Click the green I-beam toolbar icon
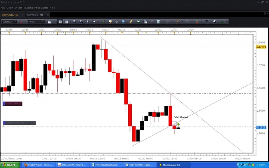The width and height of the screenshot is (269, 168). point(104,21)
